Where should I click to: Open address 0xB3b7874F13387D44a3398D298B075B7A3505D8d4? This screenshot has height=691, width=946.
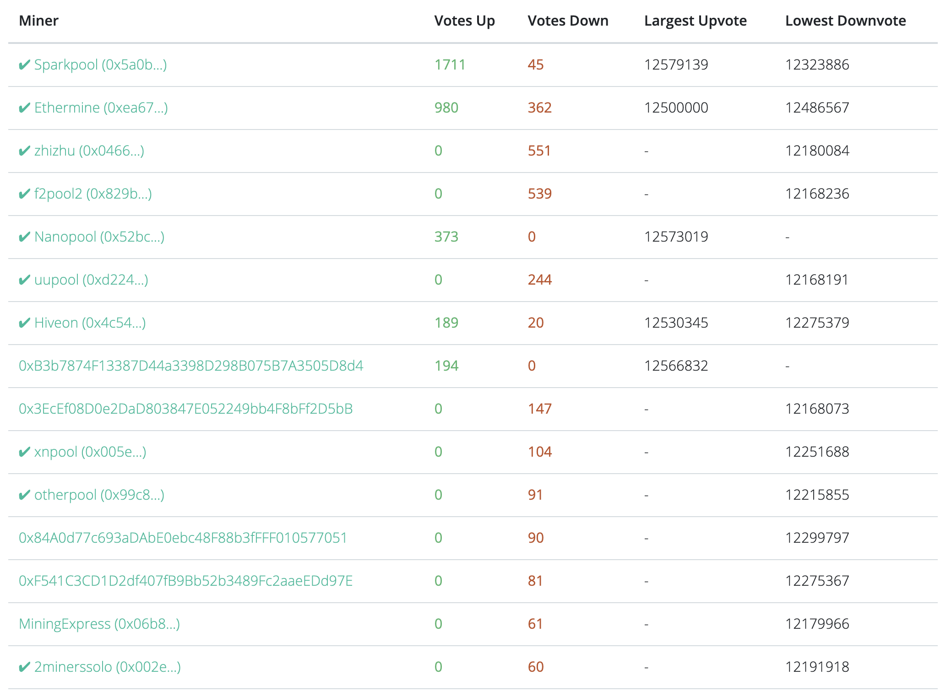pos(191,366)
